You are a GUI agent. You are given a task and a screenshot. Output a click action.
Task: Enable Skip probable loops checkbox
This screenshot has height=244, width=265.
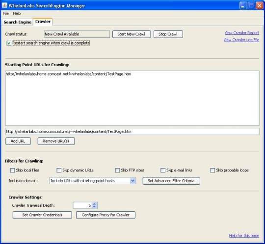pyautogui.click(x=212, y=170)
